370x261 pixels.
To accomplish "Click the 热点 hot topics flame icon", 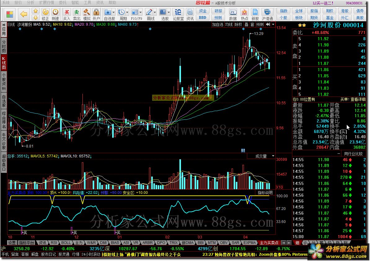I will click(x=244, y=14).
